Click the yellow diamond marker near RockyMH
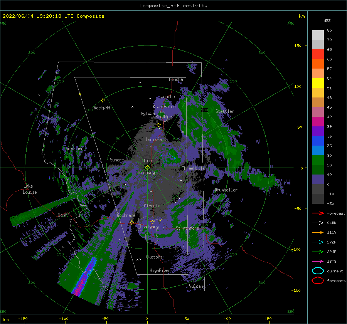The width and height of the screenshot is (347, 324). coord(103,101)
